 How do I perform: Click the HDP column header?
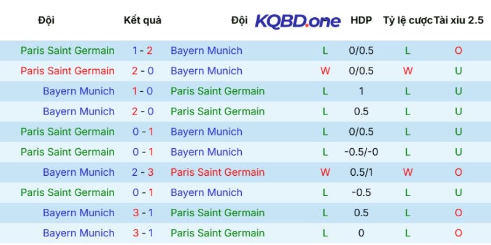point(361,20)
